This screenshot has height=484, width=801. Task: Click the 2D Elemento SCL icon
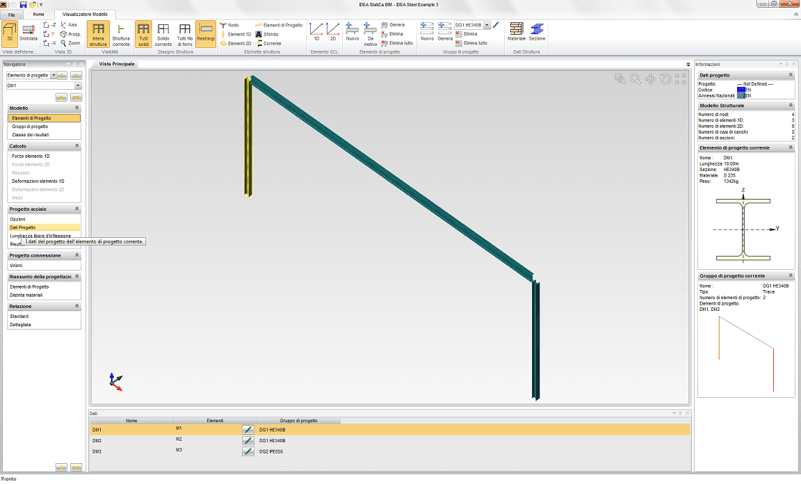[x=333, y=32]
